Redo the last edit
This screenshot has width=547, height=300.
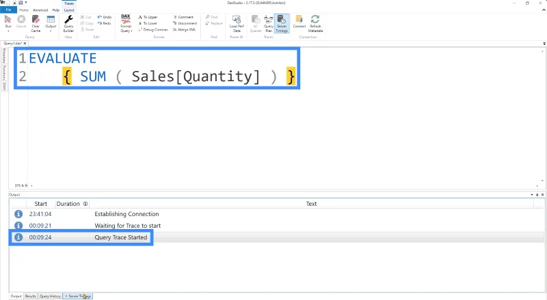point(104,23)
